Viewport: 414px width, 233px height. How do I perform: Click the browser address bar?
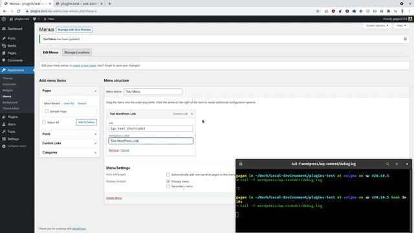(169, 12)
